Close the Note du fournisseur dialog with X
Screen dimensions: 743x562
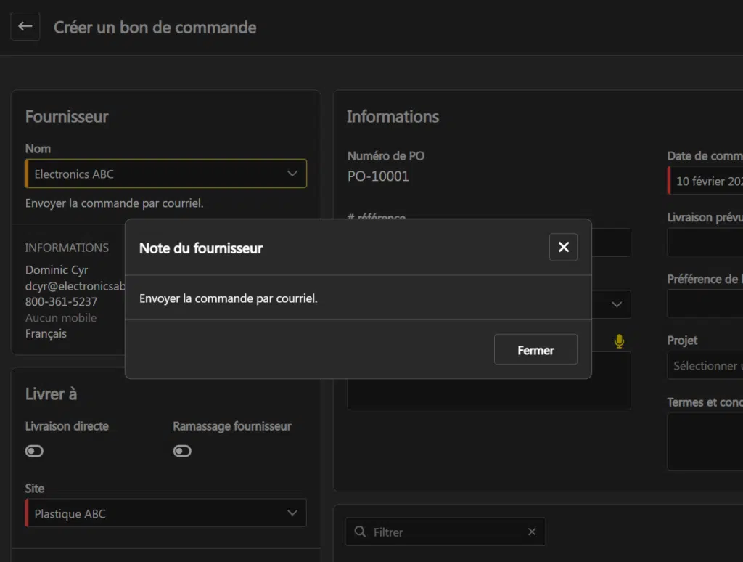[563, 248]
